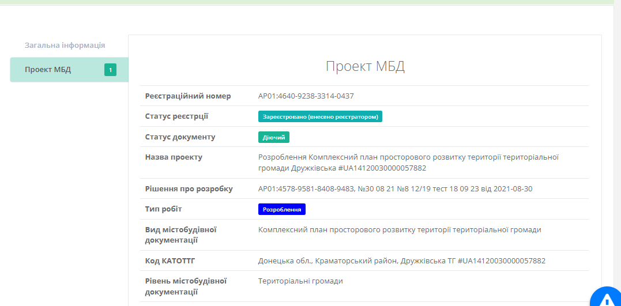Click the registration number AP01:4640-9238-3314-0437
Image resolution: width=621 pixels, height=306 pixels.
point(306,96)
